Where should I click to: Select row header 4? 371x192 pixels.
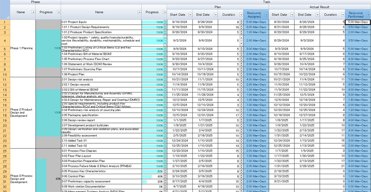5,41
